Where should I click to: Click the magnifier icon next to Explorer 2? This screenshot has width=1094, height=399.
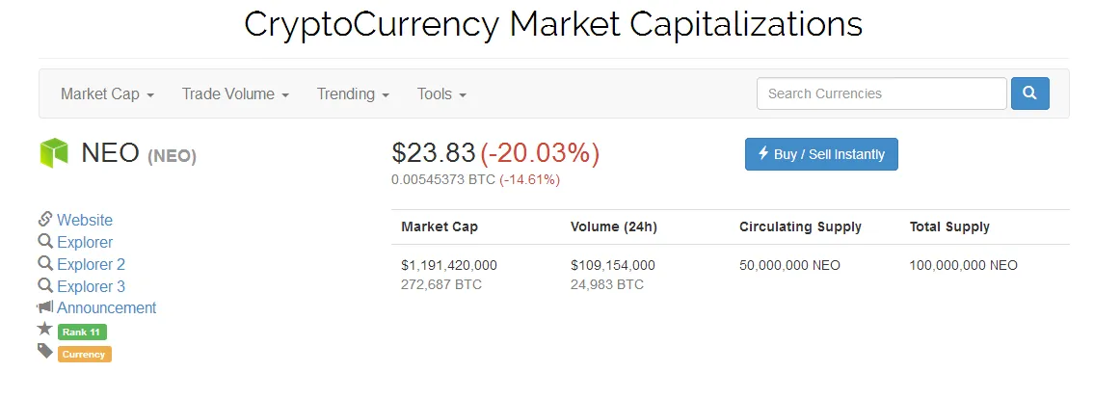(45, 264)
